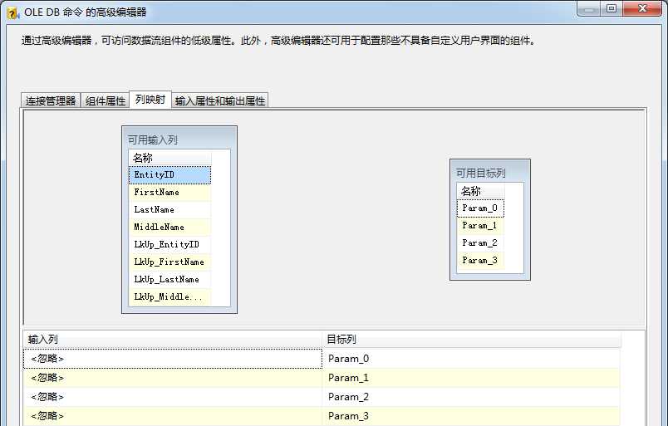Click the 可用目标列 box title
668x426 pixels.
[x=480, y=173]
